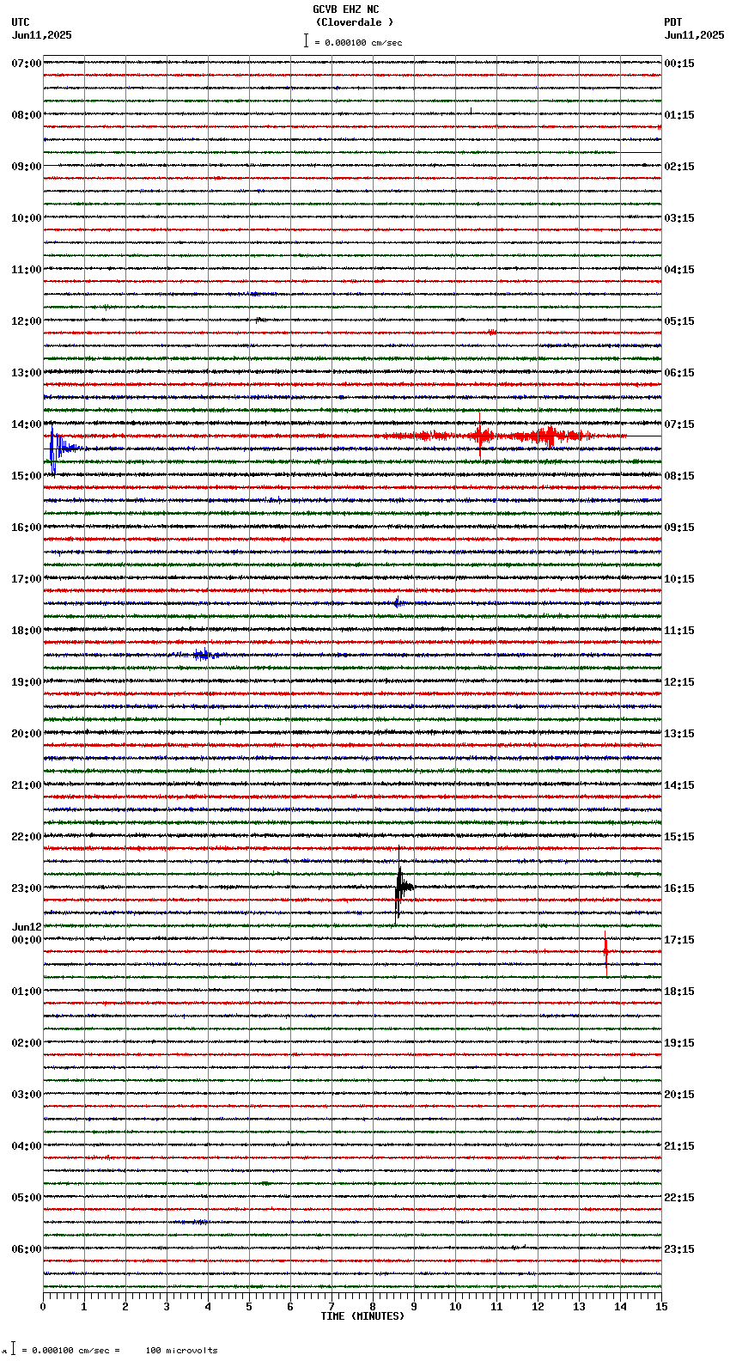This screenshot has height=1361, width=730.
Task: Click the 16:15 PDT time label
Action: point(679,888)
